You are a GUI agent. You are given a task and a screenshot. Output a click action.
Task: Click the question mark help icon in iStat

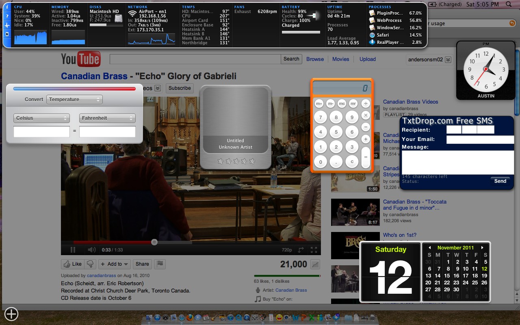(x=7, y=16)
